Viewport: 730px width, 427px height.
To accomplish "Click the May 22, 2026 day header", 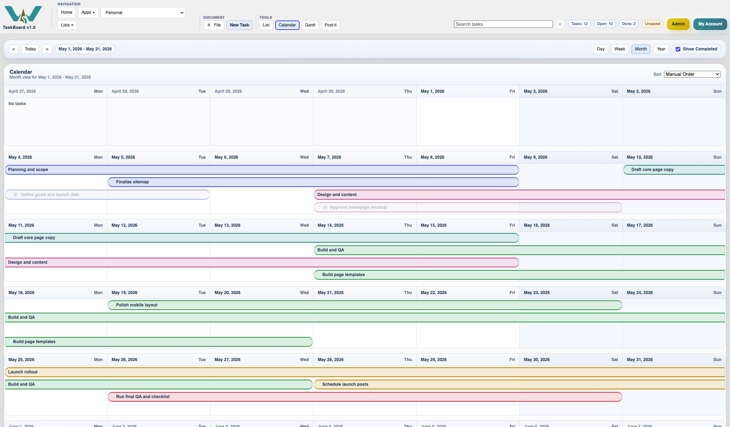I will click(x=467, y=293).
